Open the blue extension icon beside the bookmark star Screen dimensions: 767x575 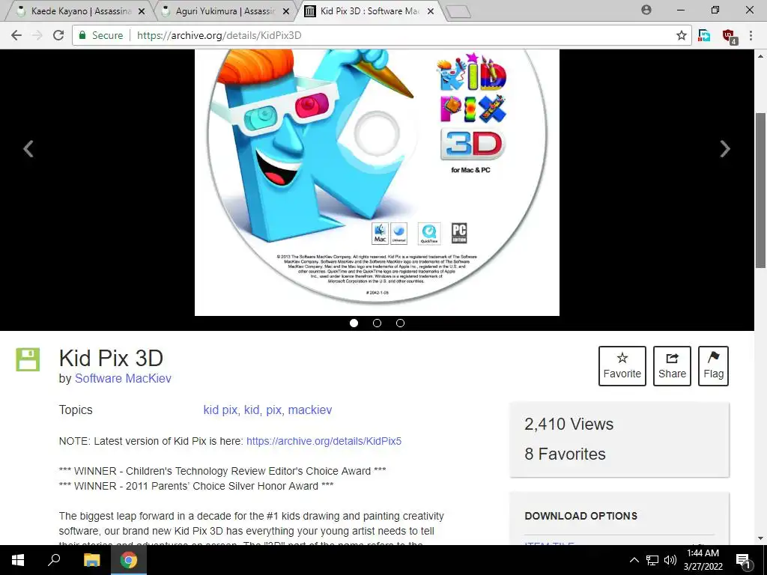tap(704, 35)
